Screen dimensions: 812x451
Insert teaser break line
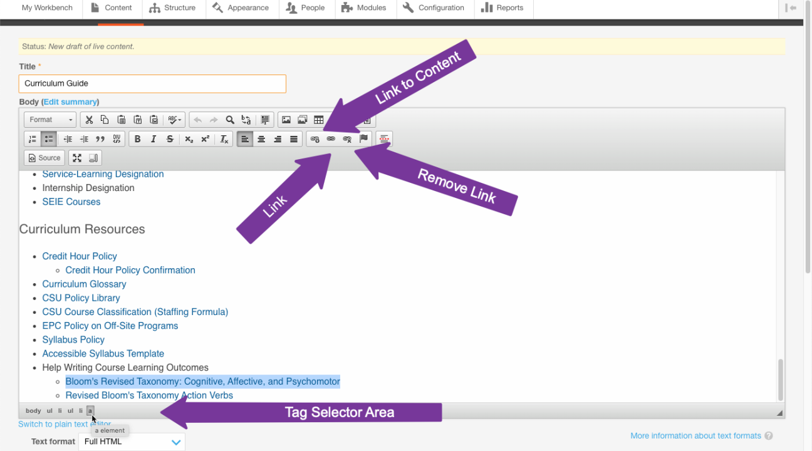[384, 139]
